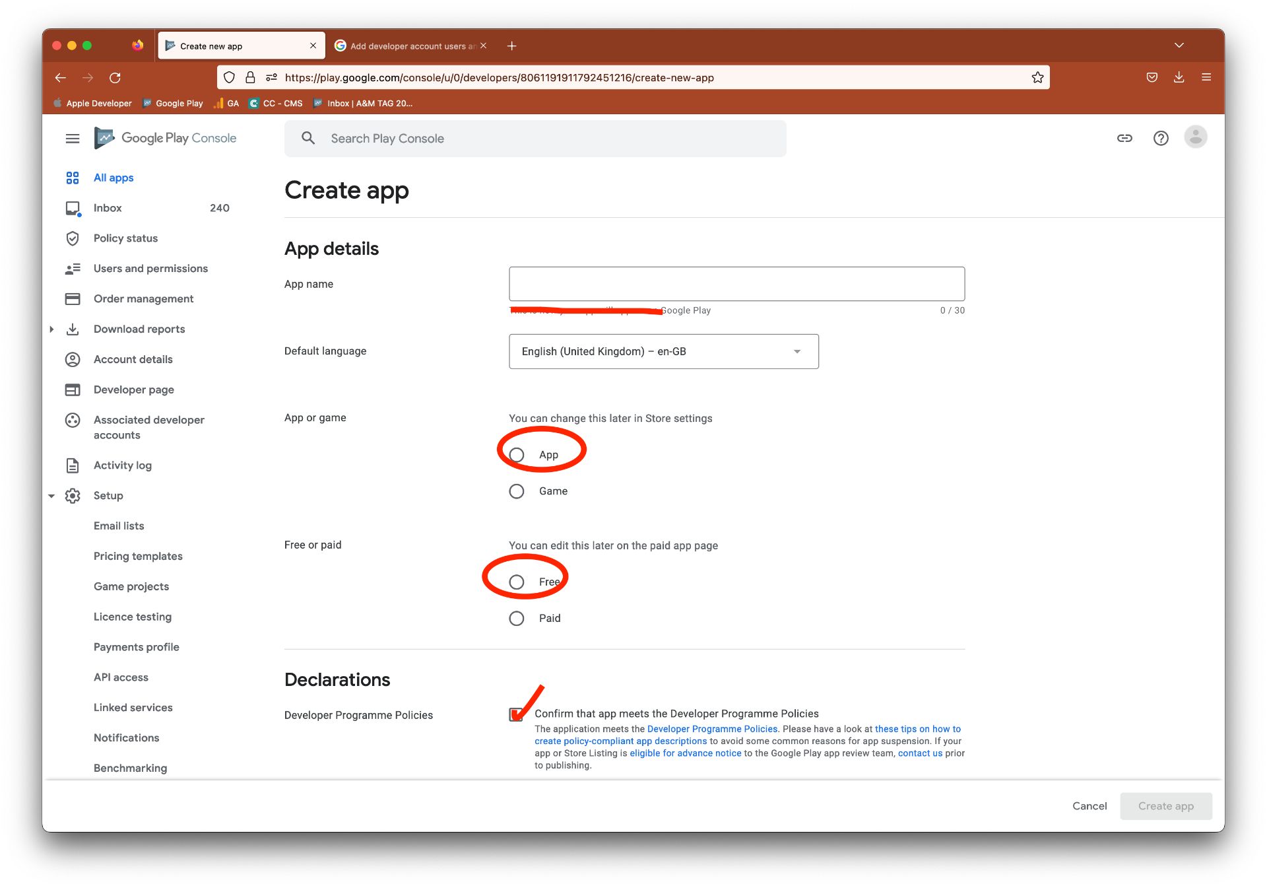The image size is (1267, 888).
Task: Open the Default language dropdown
Action: coord(663,351)
